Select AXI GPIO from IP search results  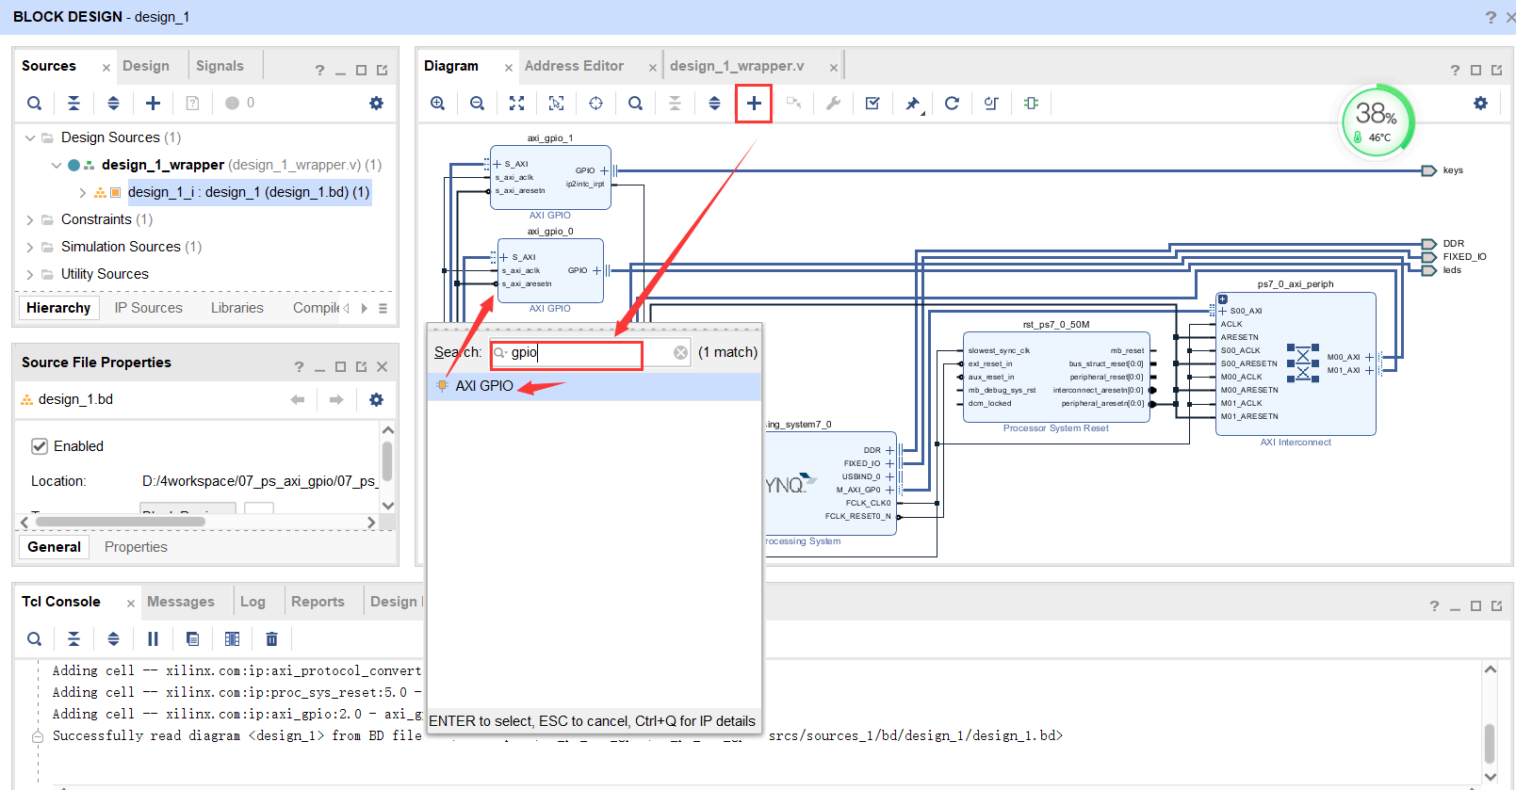(x=595, y=386)
